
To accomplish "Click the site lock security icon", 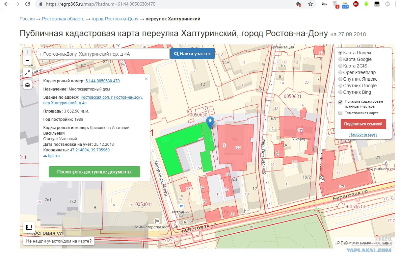I will pyautogui.click(x=41, y=4).
